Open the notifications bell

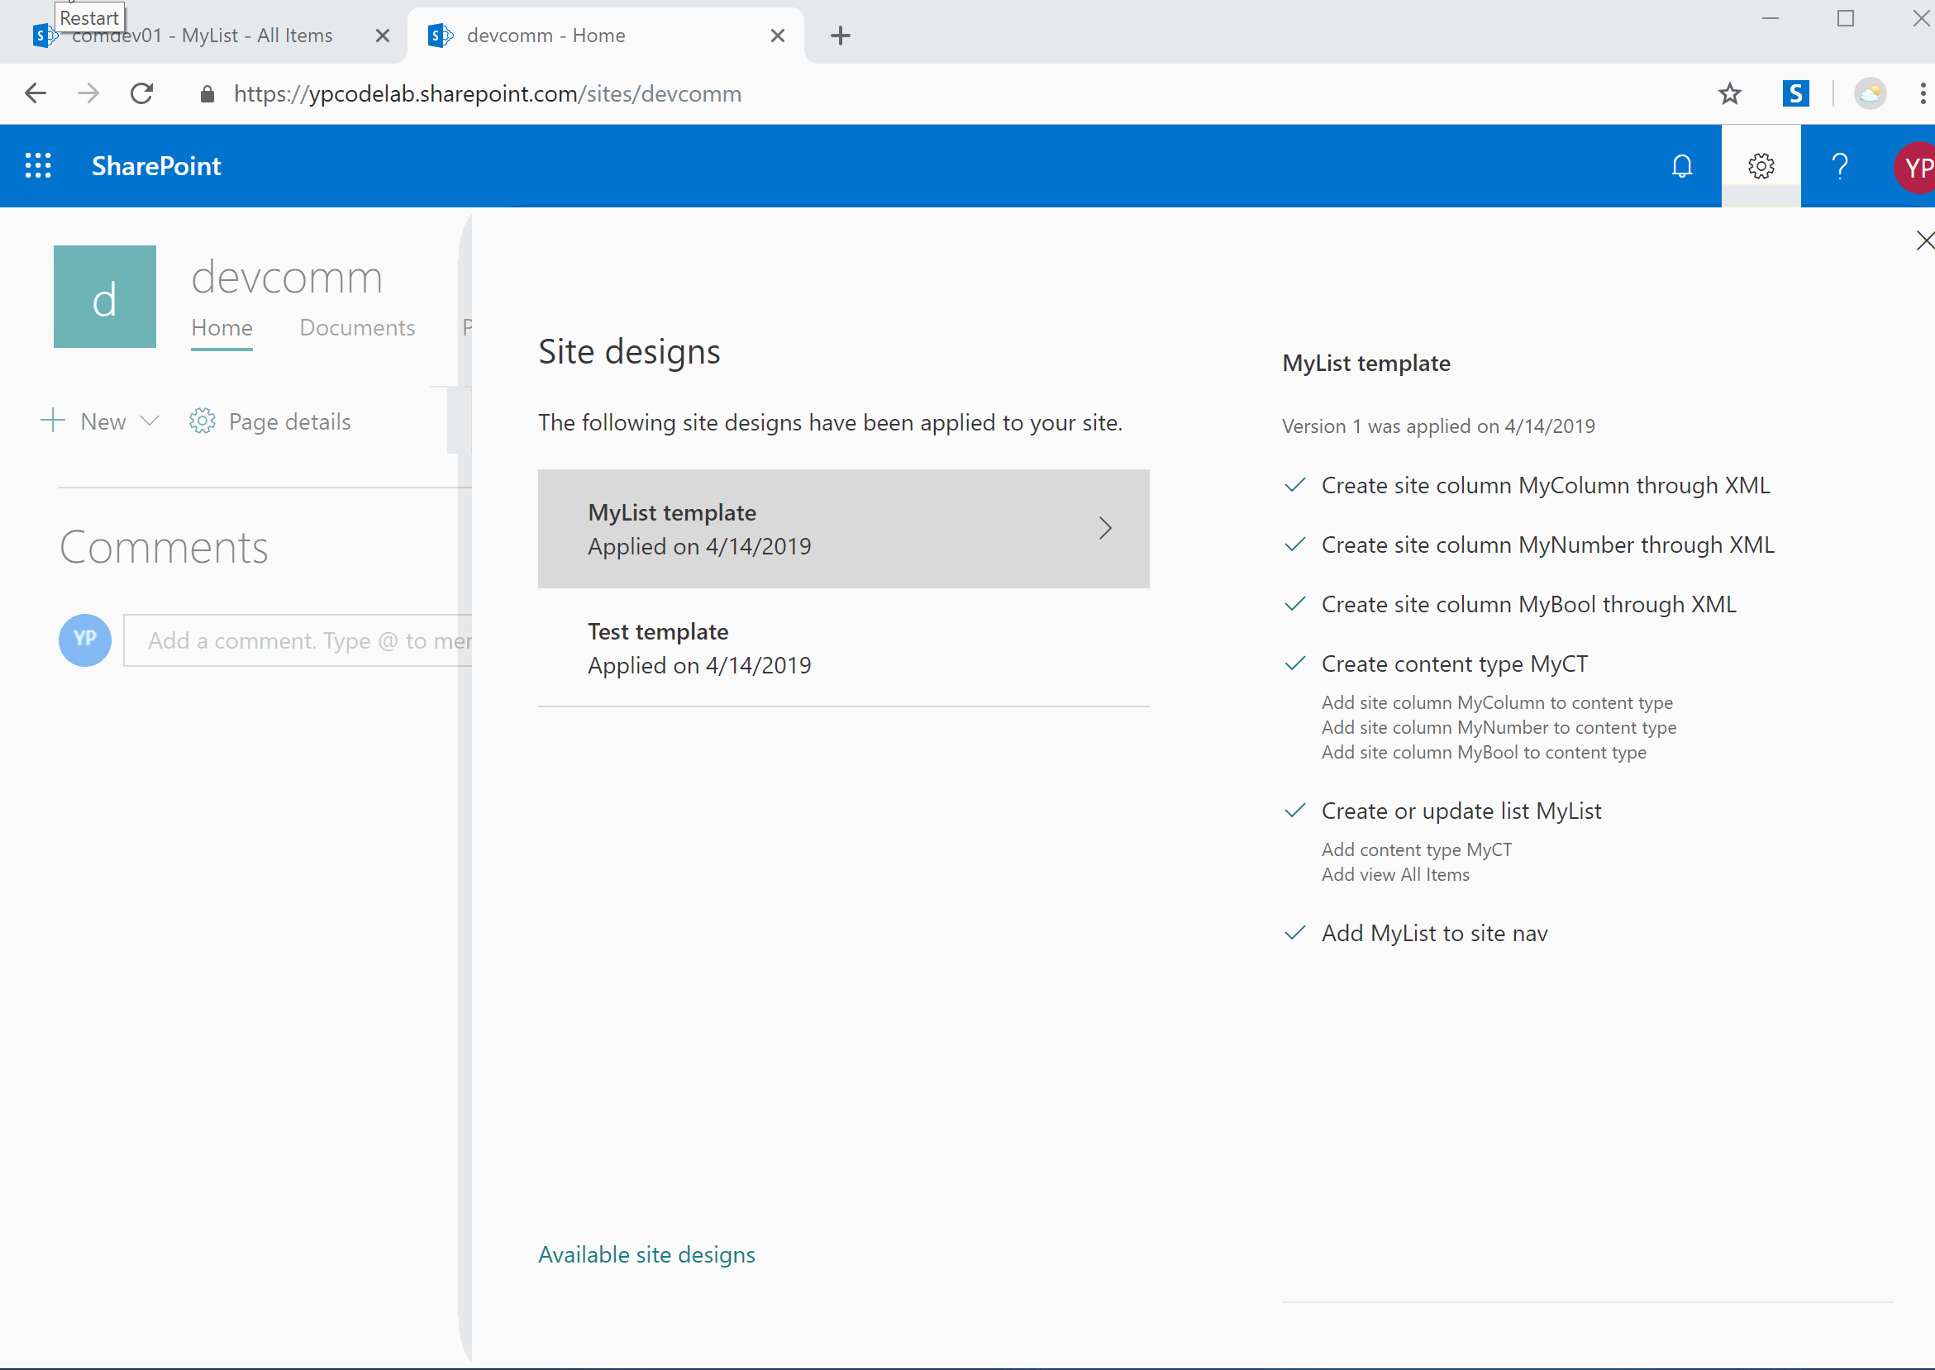pyautogui.click(x=1682, y=166)
